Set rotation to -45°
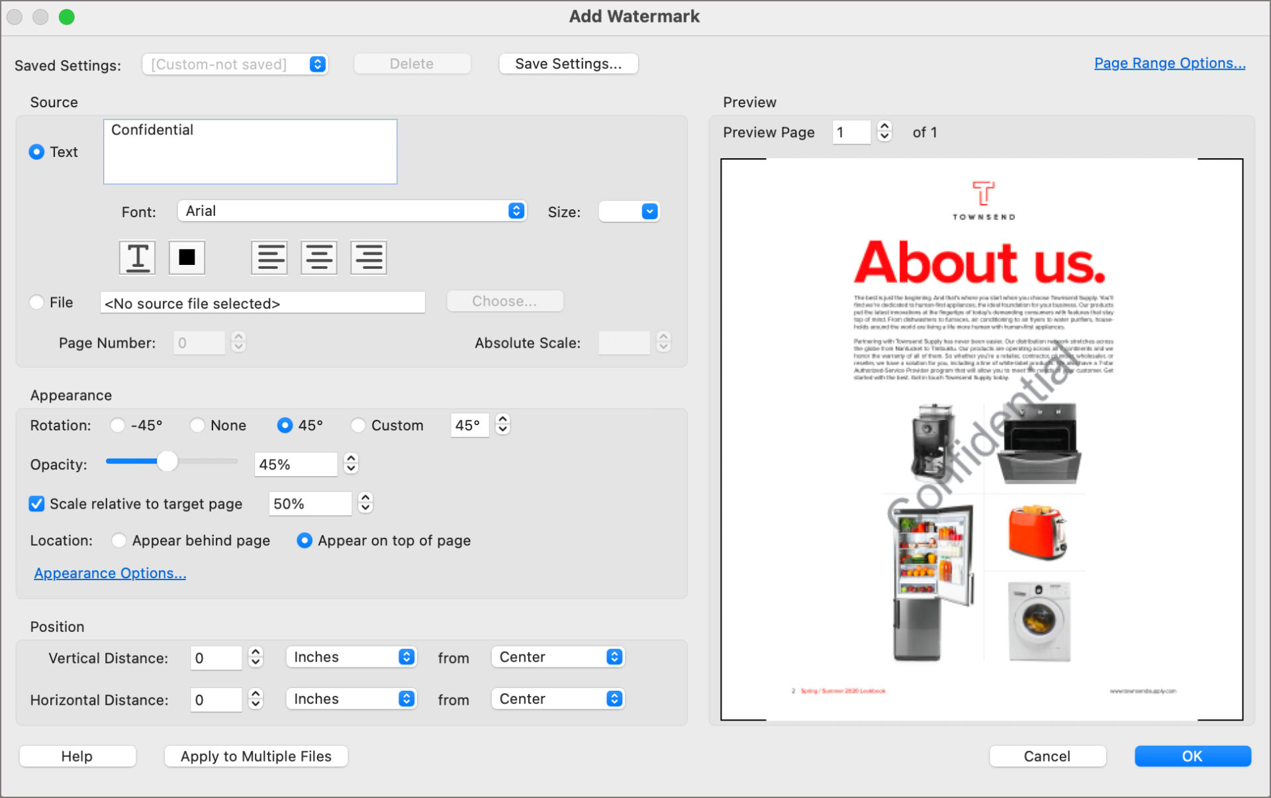The width and height of the screenshot is (1271, 798). (x=118, y=425)
